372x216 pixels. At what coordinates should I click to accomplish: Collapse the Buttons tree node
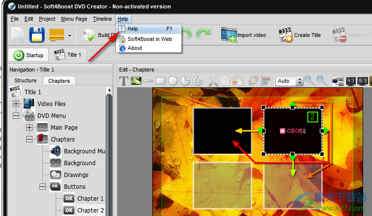[x=43, y=187]
